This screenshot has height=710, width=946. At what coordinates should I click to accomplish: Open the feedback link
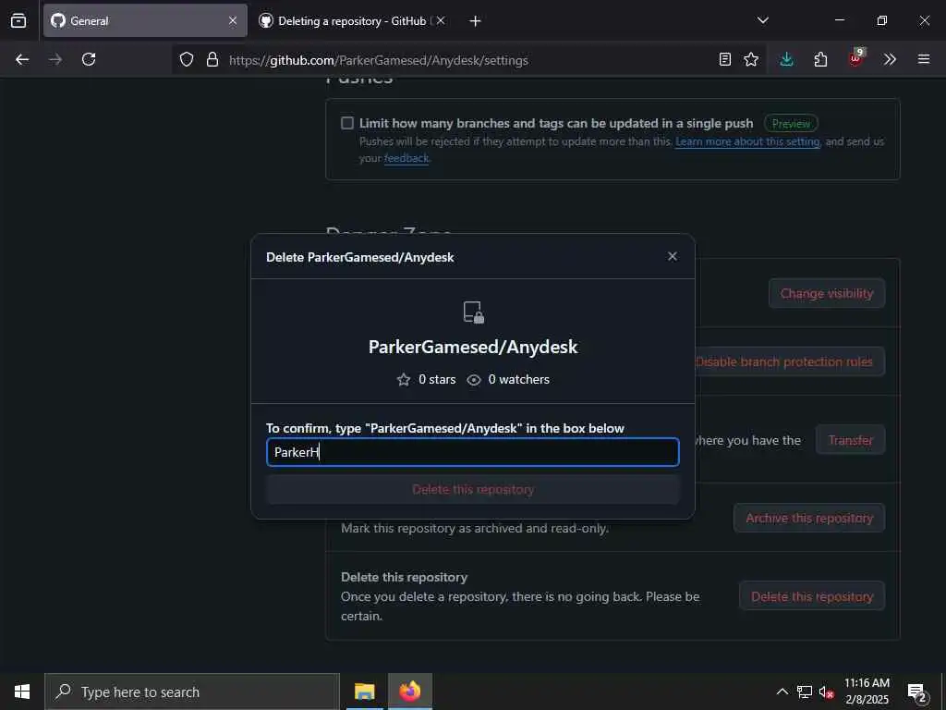tap(406, 158)
